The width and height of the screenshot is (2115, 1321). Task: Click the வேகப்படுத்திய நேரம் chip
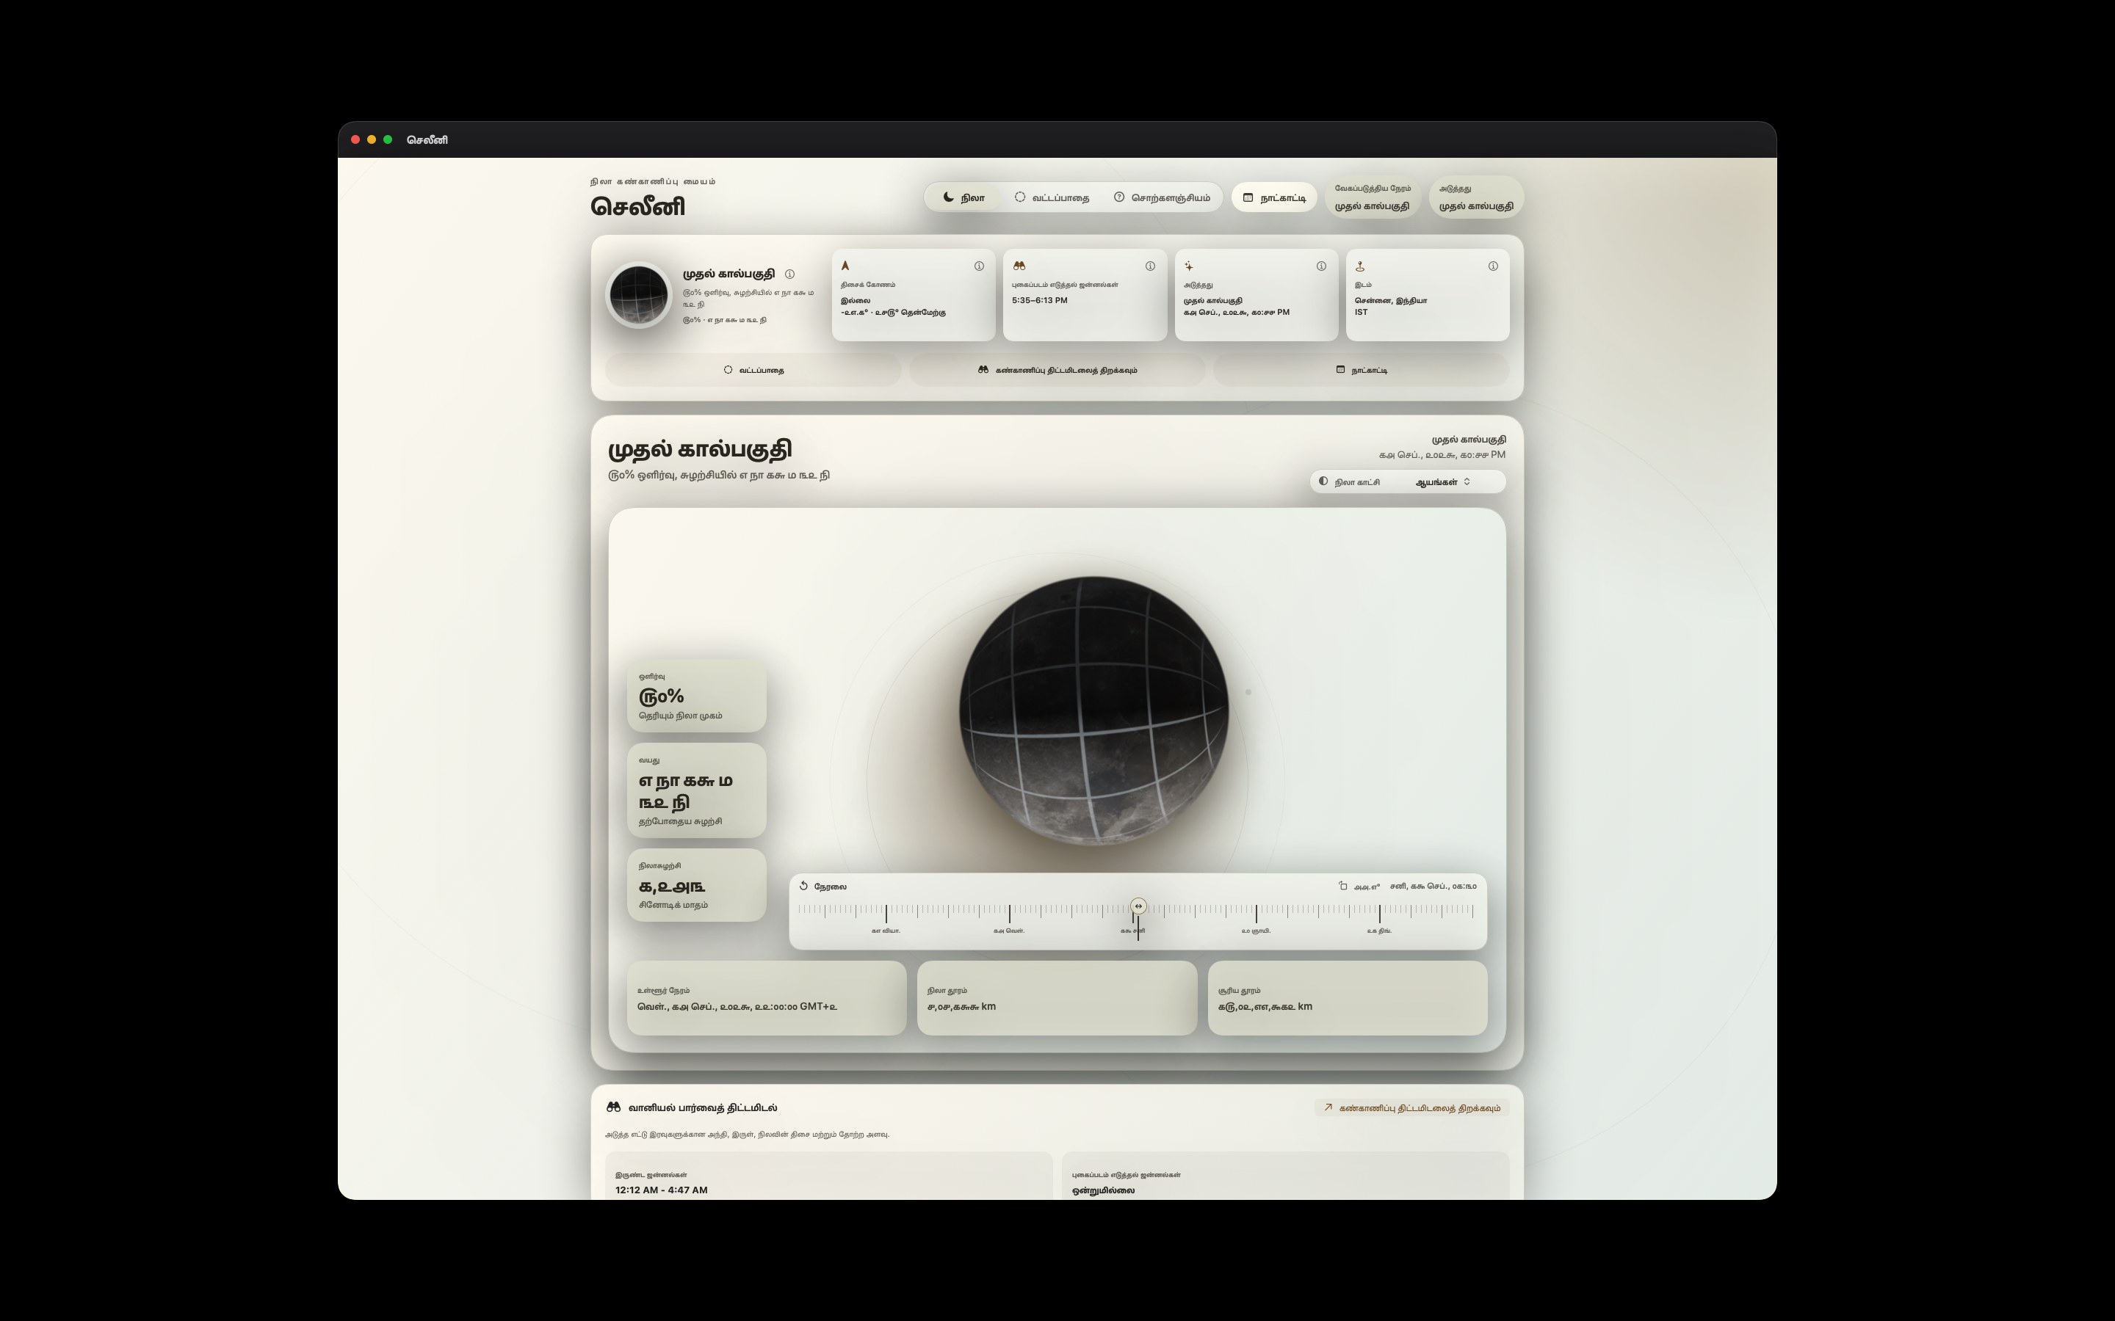[1372, 197]
